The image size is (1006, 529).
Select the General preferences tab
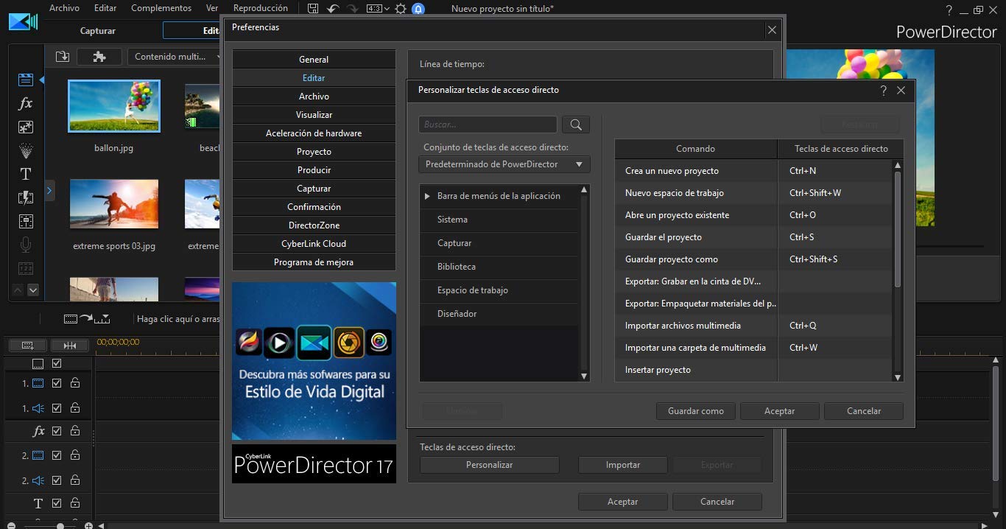pos(314,60)
